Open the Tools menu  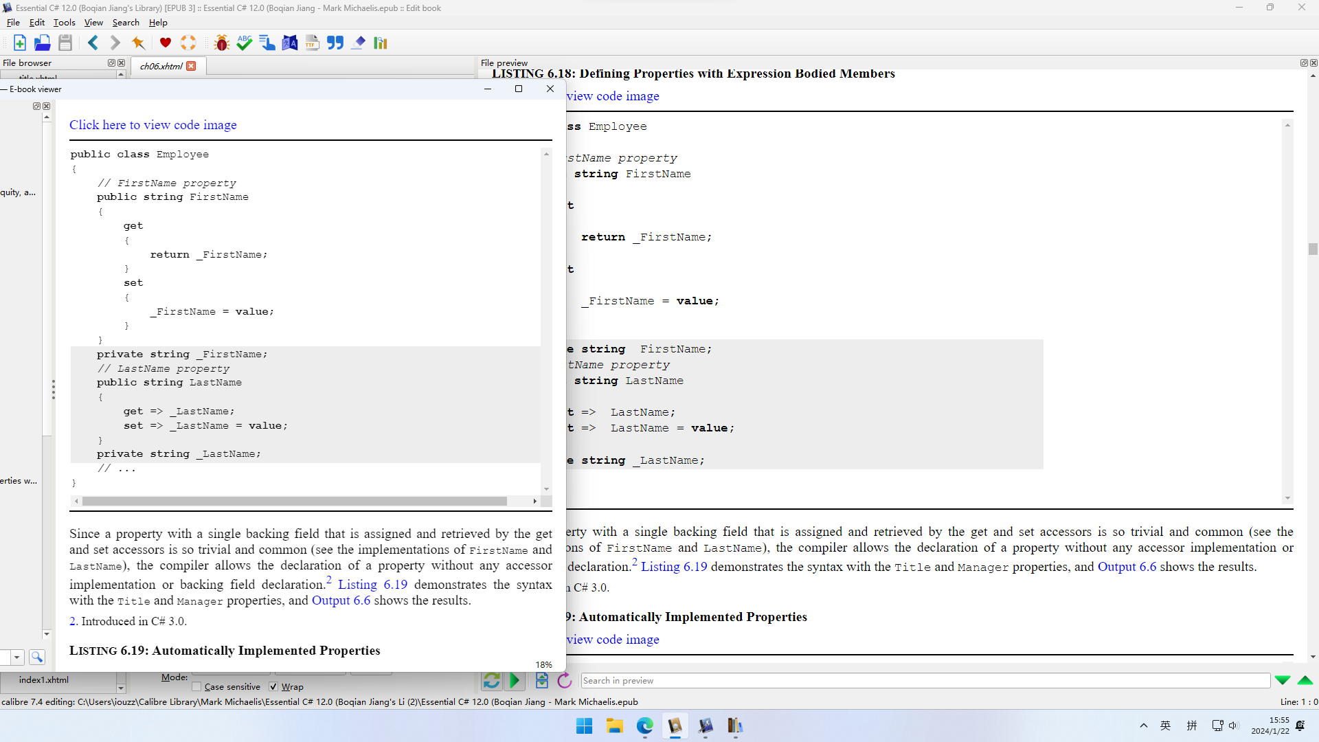pos(64,22)
